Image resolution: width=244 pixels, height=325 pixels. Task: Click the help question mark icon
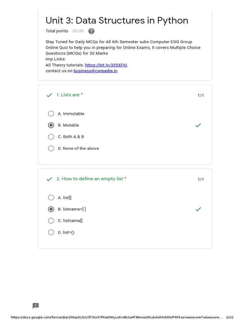[91, 31]
